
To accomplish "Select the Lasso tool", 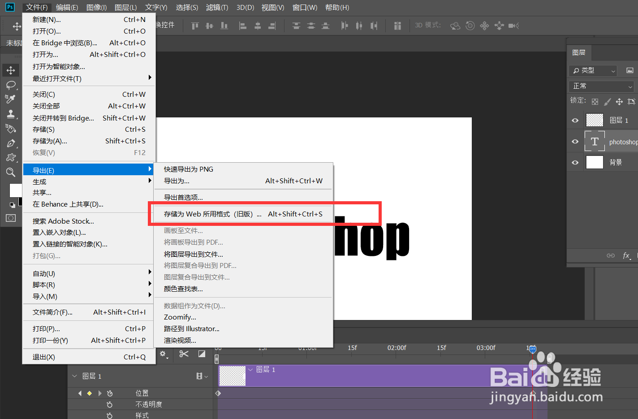I will 11,85.
